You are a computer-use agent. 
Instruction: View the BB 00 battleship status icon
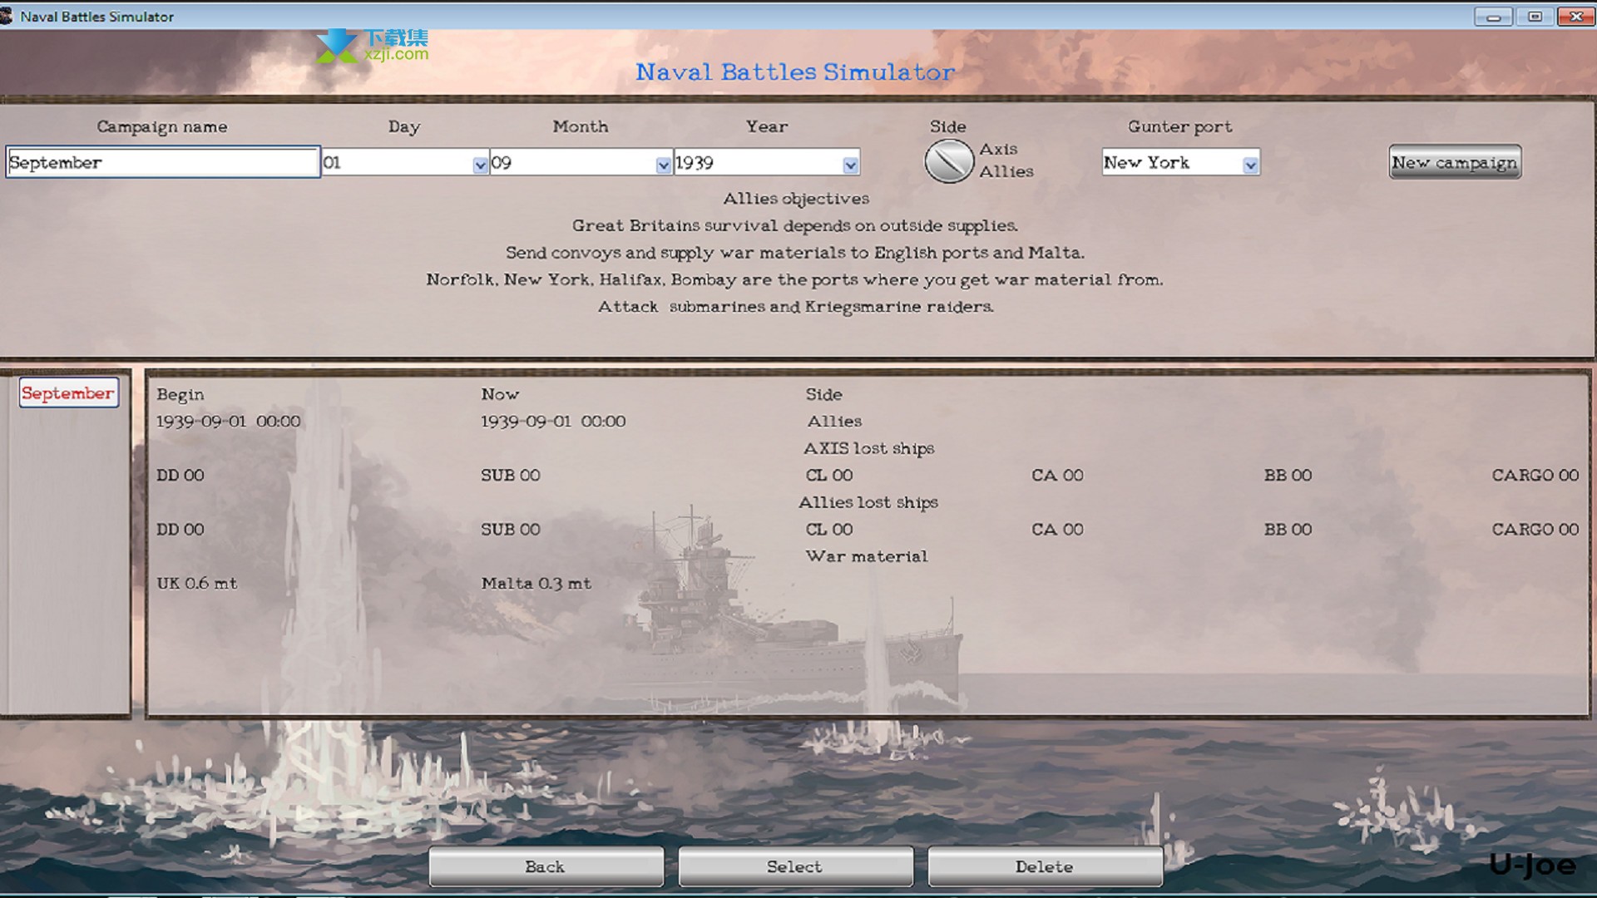point(1288,475)
